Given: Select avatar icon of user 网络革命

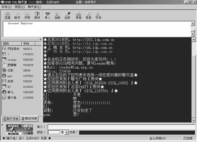Looking at the screenshot, I should point(4,49).
